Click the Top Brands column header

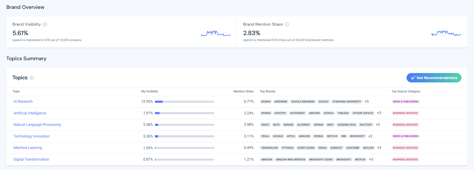[267, 92]
